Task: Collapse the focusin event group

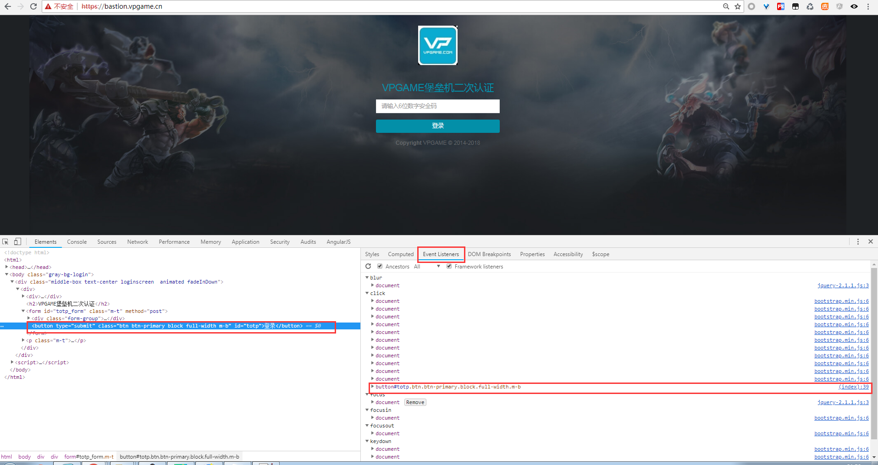Action: point(367,410)
